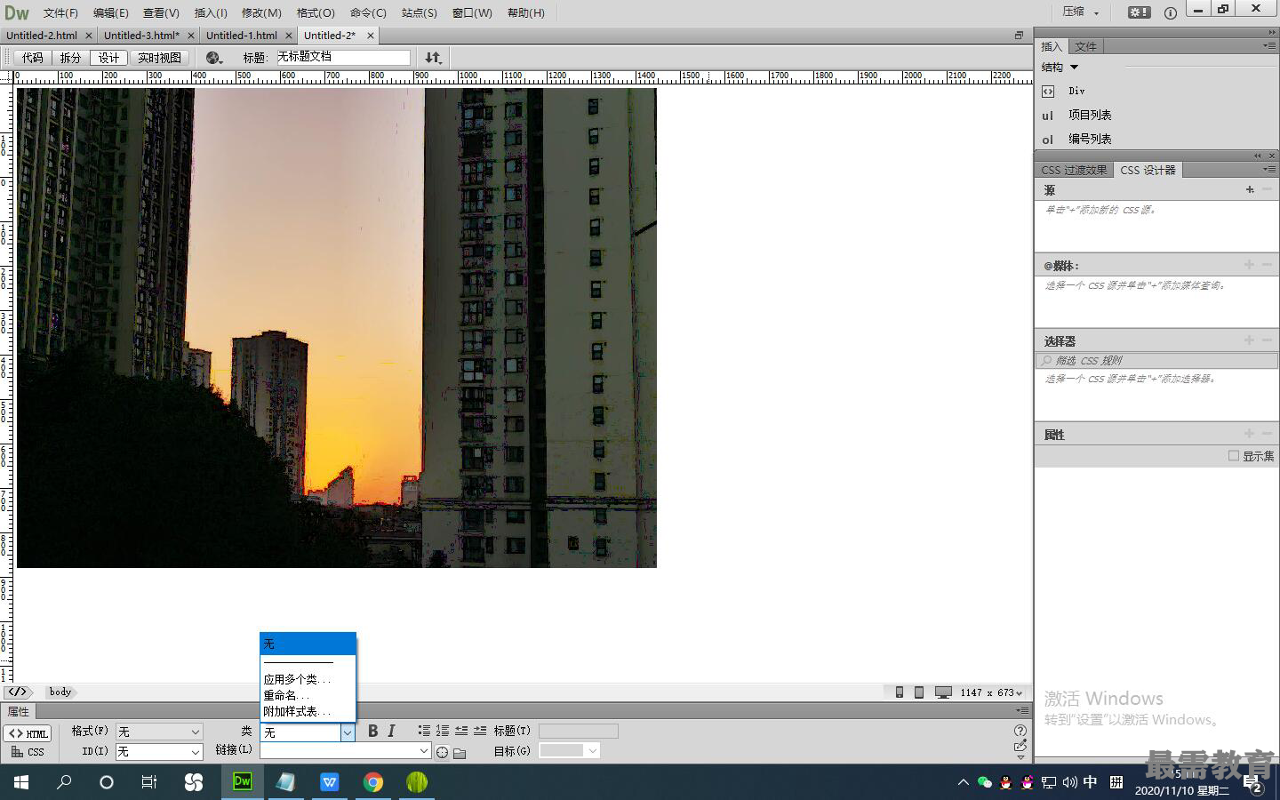Click the 筛选 CSS 规则 filter field
The width and height of the screenshot is (1280, 800).
click(1156, 360)
